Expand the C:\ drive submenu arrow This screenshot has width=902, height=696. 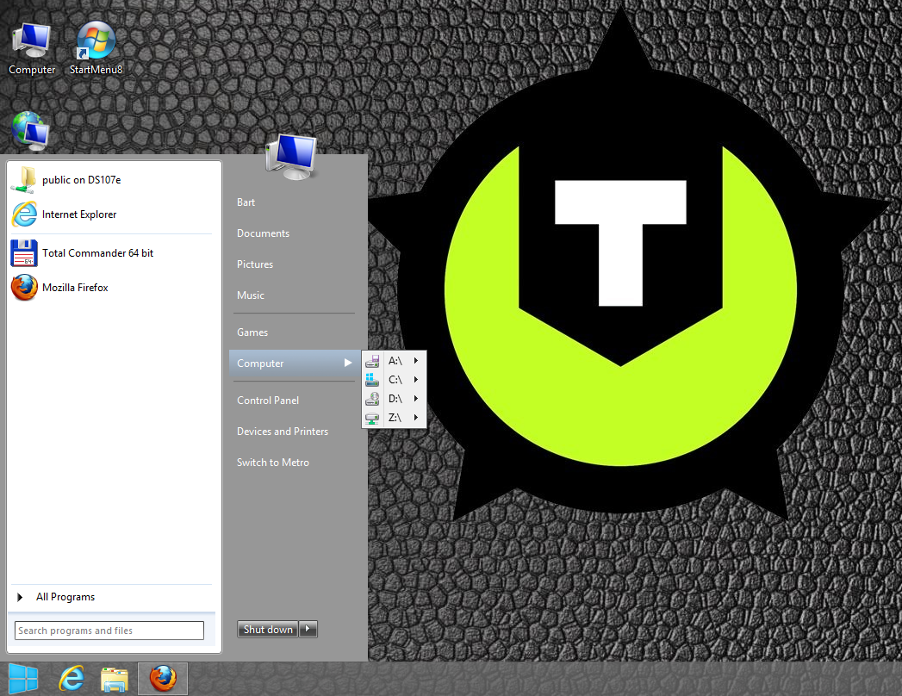(415, 380)
